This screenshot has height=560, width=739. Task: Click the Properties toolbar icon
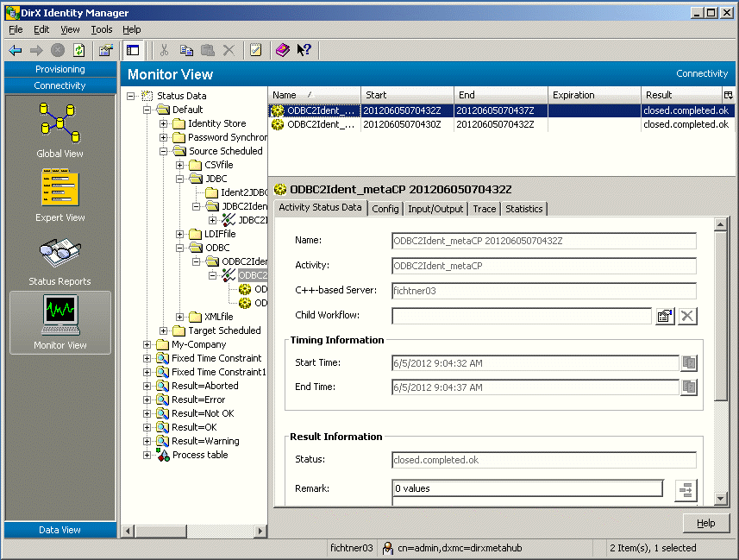105,49
